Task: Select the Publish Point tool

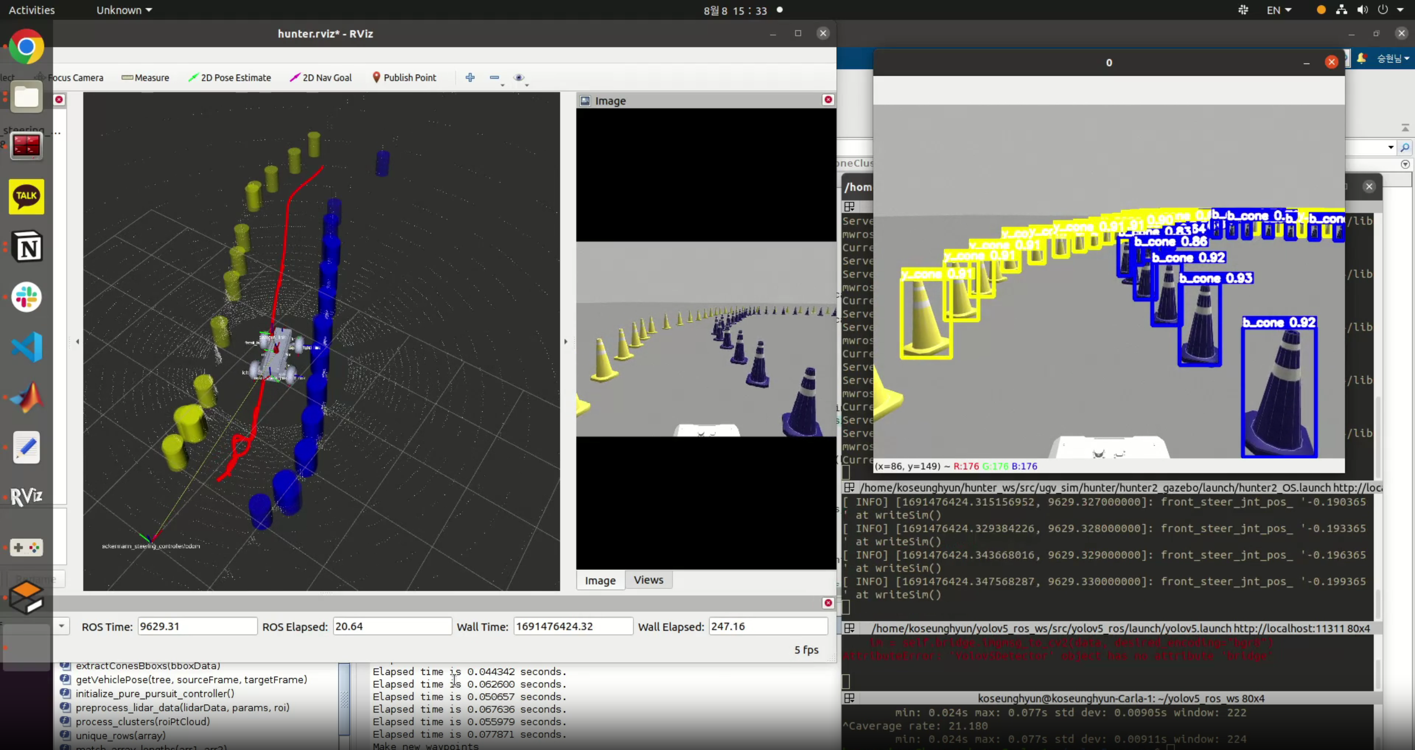Action: pyautogui.click(x=405, y=77)
